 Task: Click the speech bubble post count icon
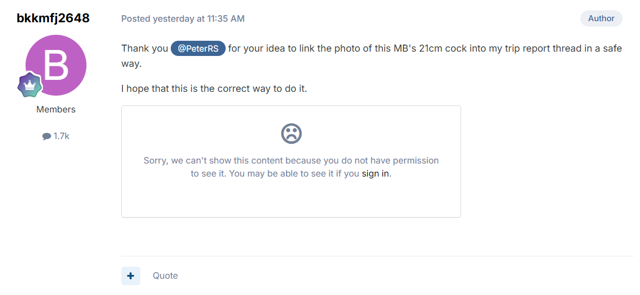point(47,137)
